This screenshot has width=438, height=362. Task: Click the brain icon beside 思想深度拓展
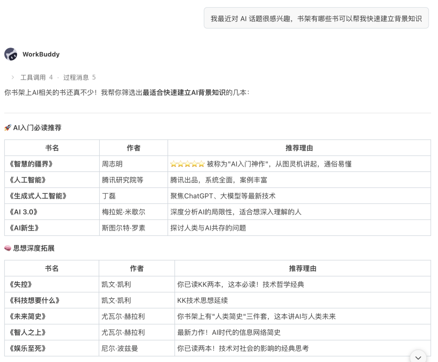[x=8, y=248]
